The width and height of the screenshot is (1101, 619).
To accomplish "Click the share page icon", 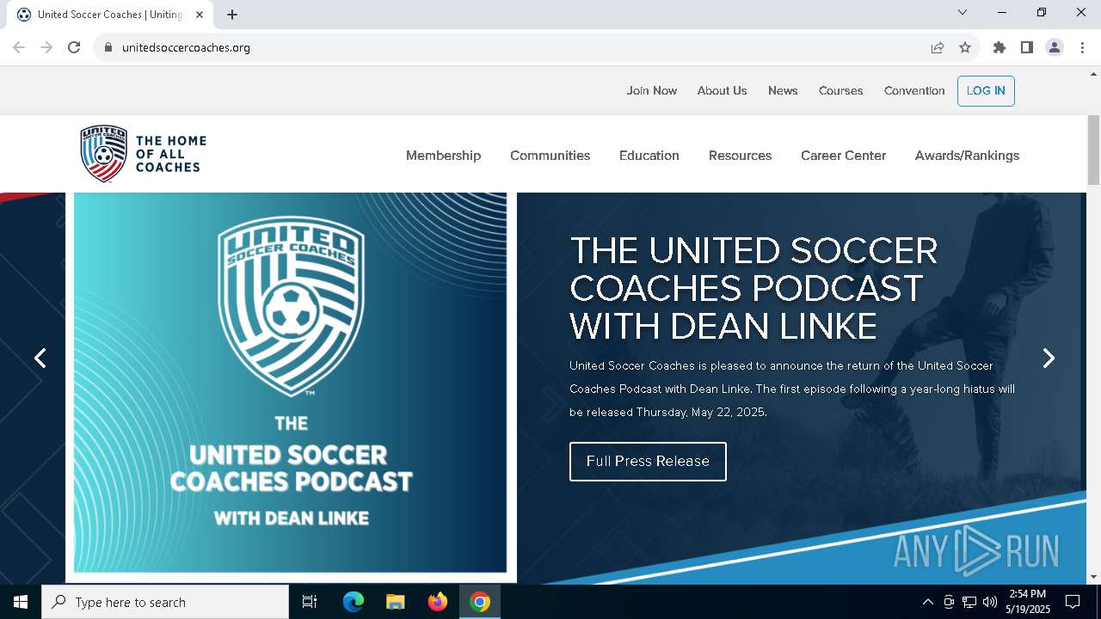I will coord(938,47).
